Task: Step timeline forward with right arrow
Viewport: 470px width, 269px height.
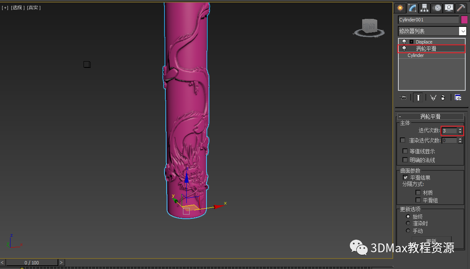Action: (x=61, y=262)
